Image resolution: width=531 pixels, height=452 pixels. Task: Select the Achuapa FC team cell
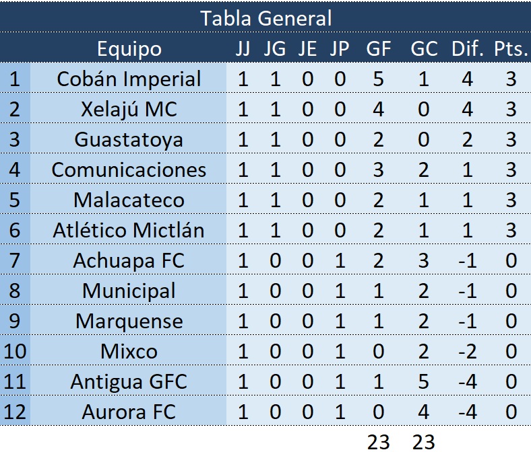point(129,260)
